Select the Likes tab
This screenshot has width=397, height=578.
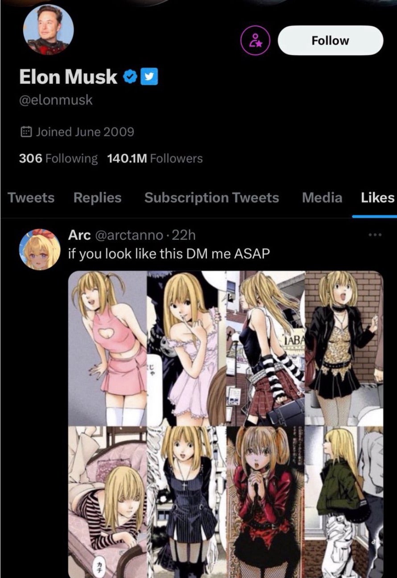(377, 198)
